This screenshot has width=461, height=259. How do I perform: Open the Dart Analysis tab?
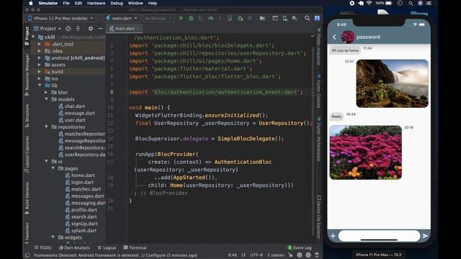(74, 247)
